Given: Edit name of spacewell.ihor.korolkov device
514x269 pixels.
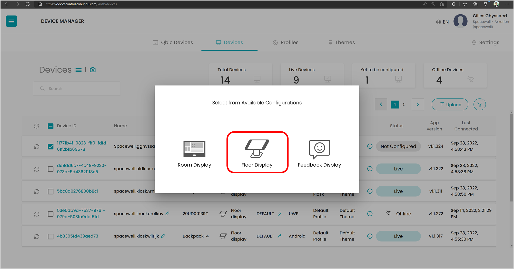Looking at the screenshot, I should click(x=167, y=214).
